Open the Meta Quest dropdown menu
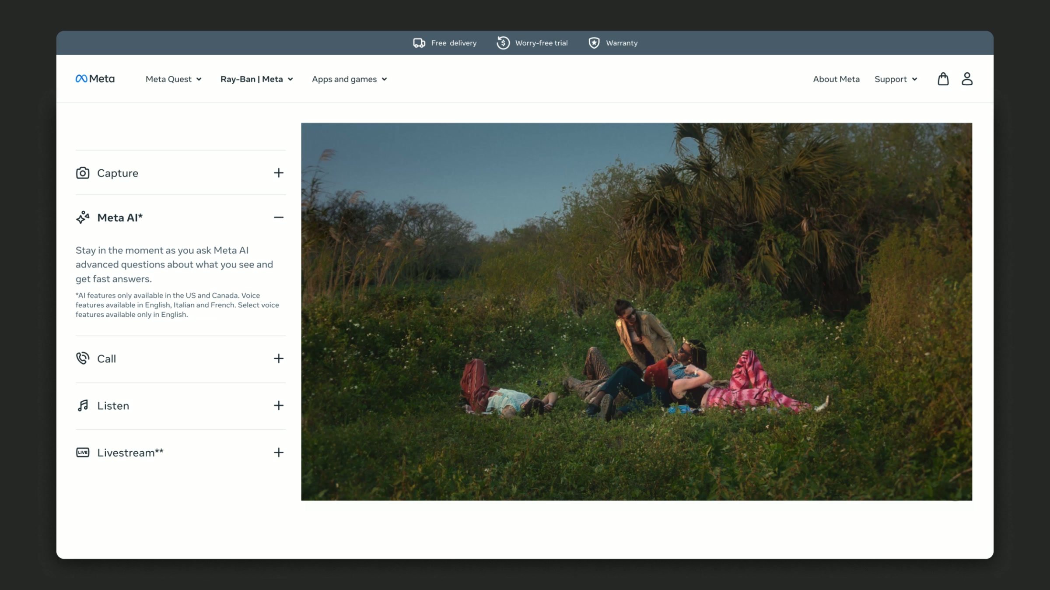The image size is (1050, 590). click(173, 79)
